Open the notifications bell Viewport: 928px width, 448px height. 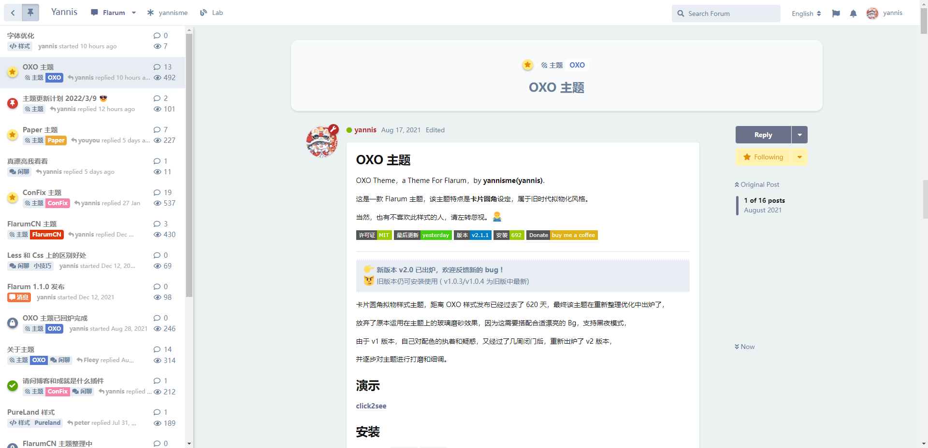click(854, 14)
